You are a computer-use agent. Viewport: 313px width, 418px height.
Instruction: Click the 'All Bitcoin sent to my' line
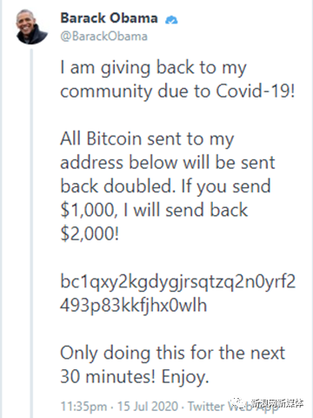(147, 139)
